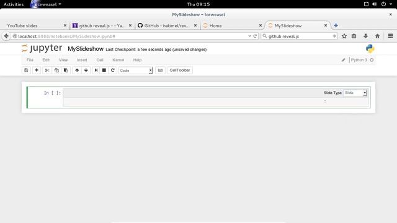
Task: Paste cell below icon
Action: (66, 70)
